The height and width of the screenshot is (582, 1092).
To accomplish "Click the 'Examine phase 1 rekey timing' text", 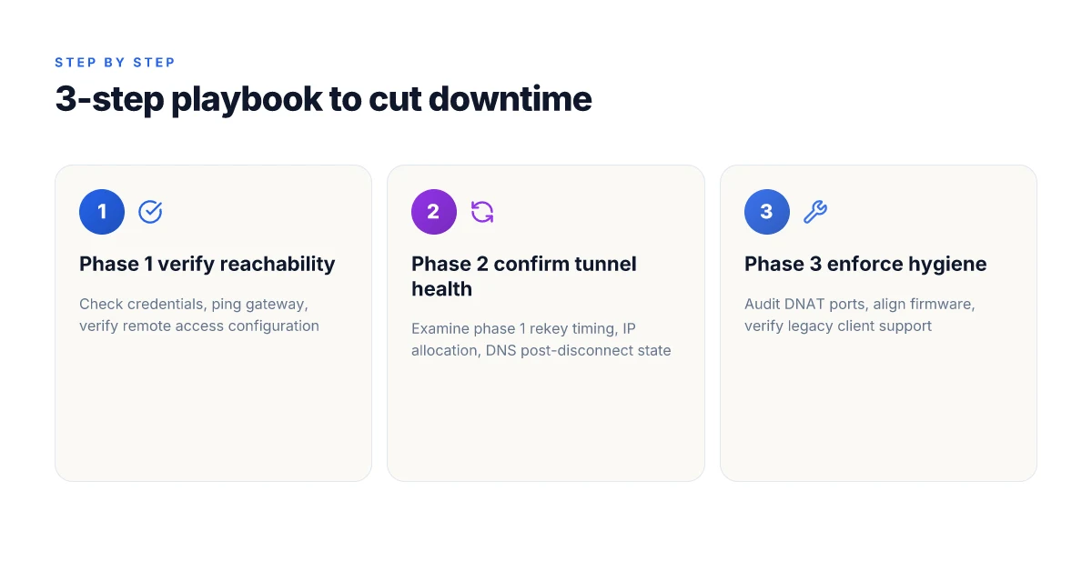I will click(511, 329).
